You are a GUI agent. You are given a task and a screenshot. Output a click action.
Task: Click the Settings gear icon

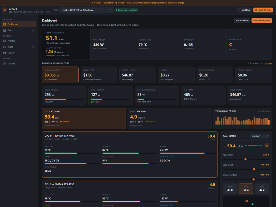[x=5, y=64]
